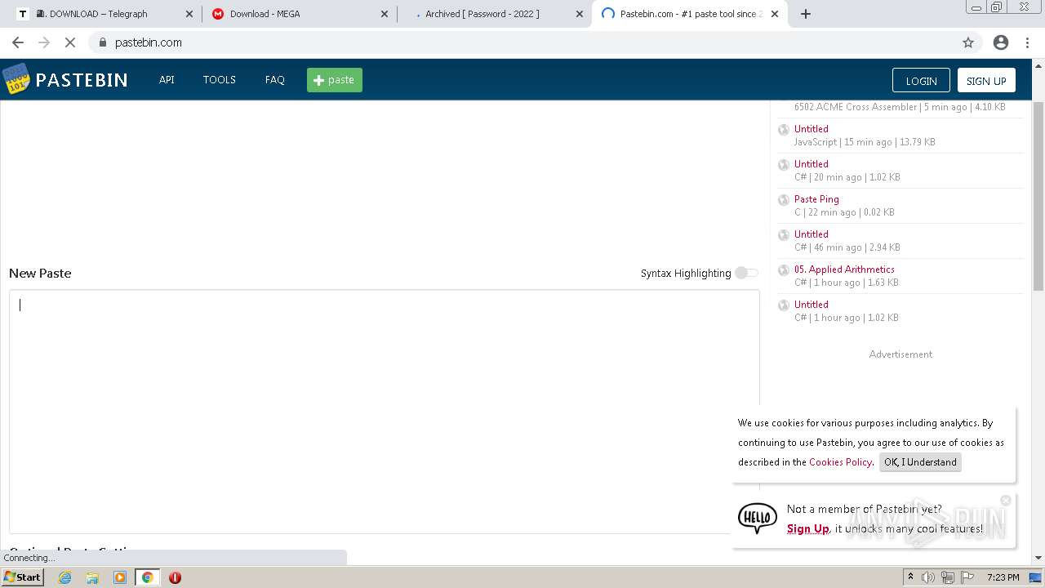Click the show desktop button
The width and height of the screenshot is (1045, 588).
[1036, 577]
